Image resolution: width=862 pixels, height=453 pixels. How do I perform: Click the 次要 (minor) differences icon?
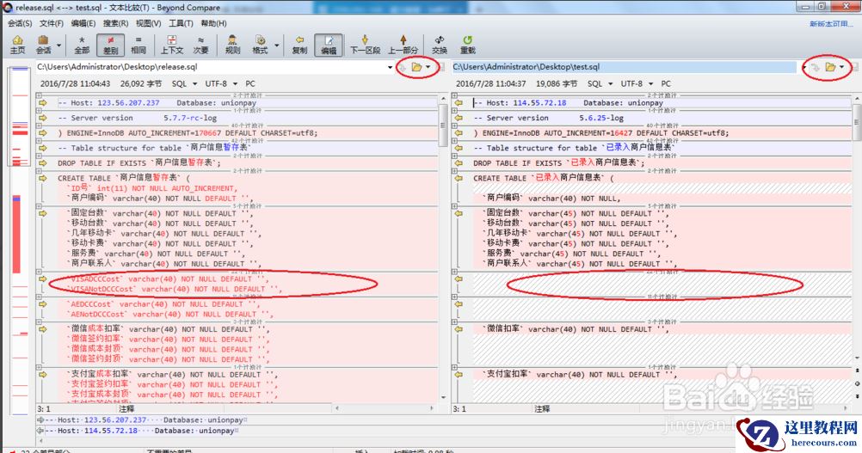click(201, 44)
